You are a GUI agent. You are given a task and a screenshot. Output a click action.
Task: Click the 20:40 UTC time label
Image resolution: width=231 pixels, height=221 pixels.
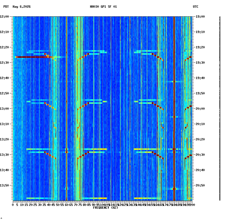click(x=200, y=170)
